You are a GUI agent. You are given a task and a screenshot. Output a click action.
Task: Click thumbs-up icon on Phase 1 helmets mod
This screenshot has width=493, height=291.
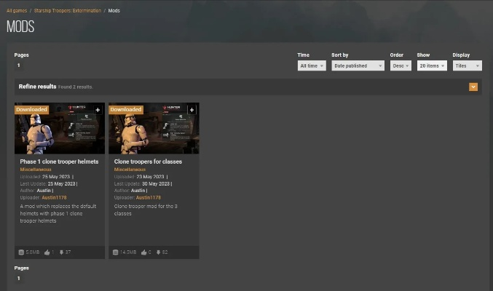click(47, 252)
